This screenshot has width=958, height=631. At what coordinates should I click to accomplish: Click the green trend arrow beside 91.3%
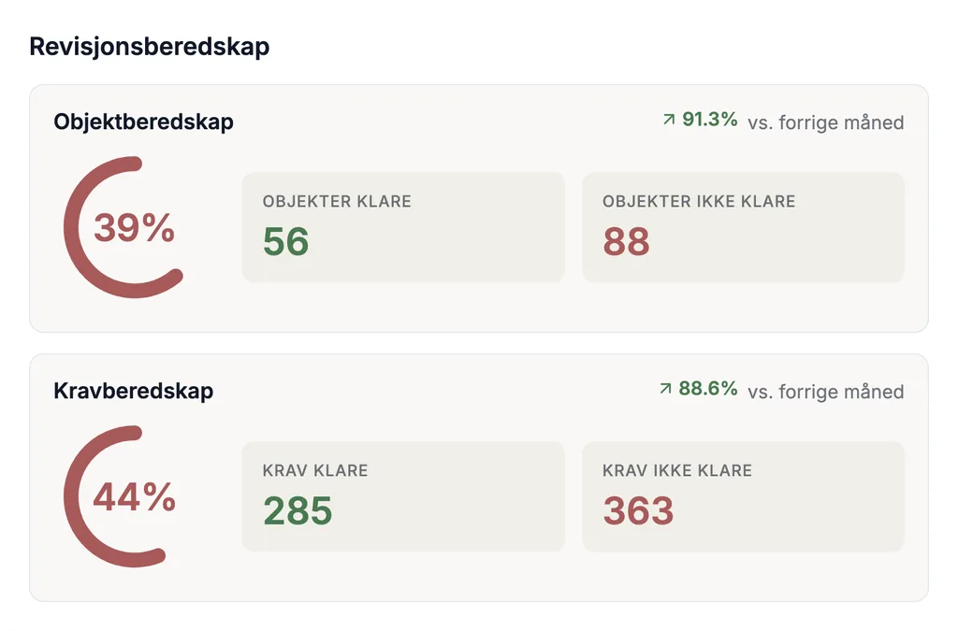(x=669, y=120)
